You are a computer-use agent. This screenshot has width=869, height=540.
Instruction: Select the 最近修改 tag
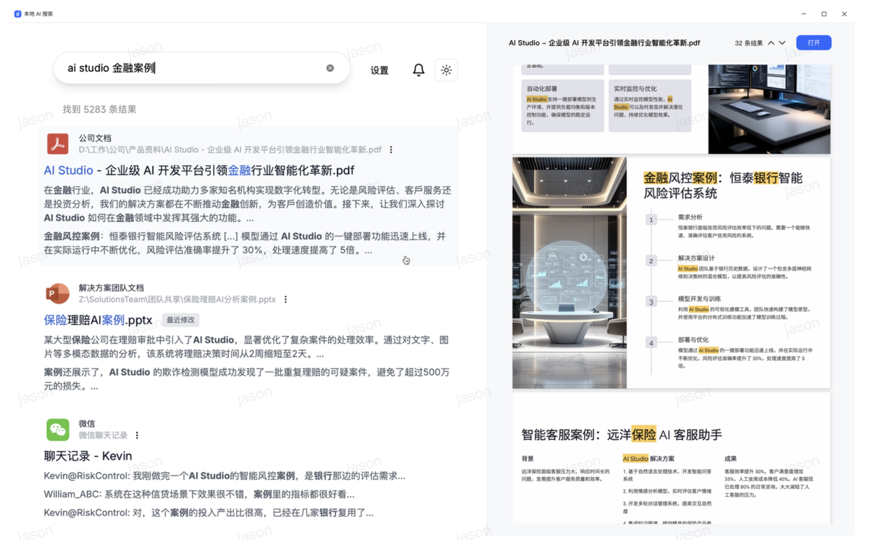coord(180,320)
